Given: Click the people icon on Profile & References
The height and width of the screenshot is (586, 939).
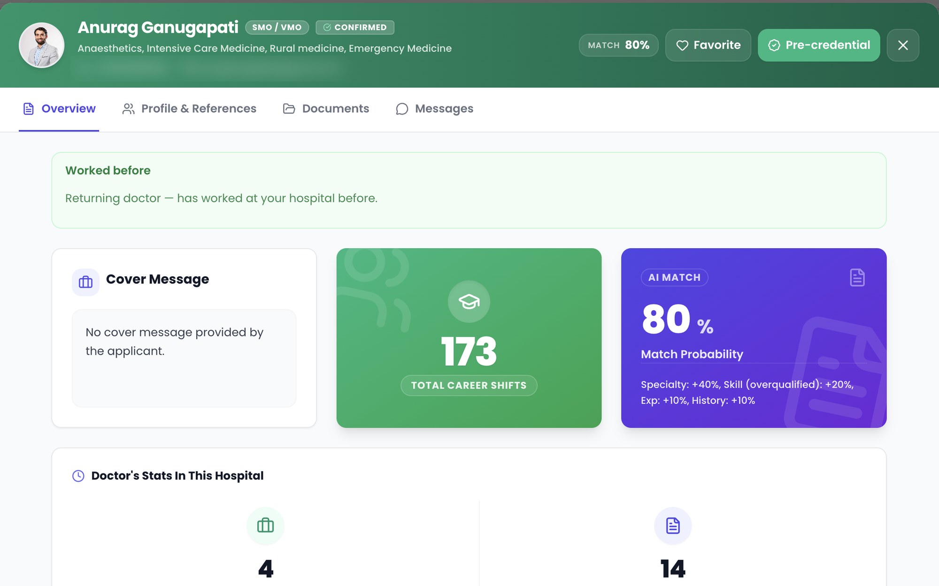Looking at the screenshot, I should [x=128, y=109].
